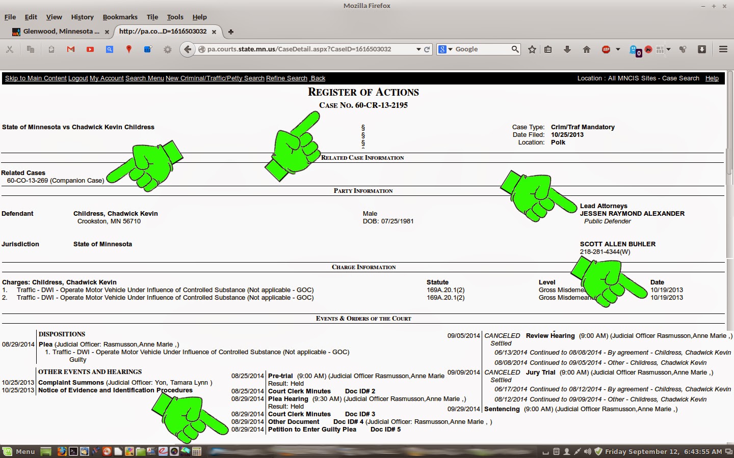Open new tab with plus button
The image size is (734, 458).
[231, 32]
